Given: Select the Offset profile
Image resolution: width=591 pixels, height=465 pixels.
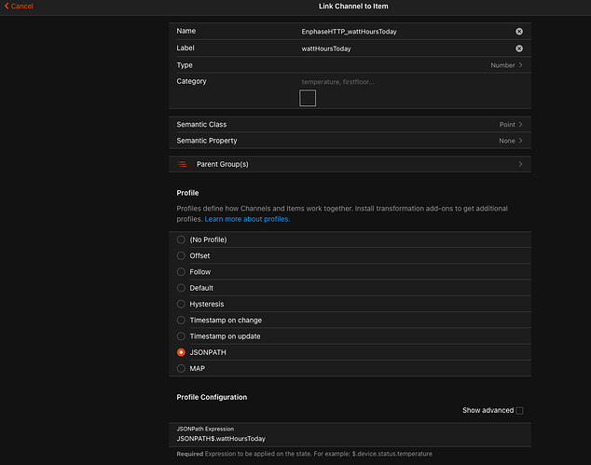Looking at the screenshot, I should (181, 256).
